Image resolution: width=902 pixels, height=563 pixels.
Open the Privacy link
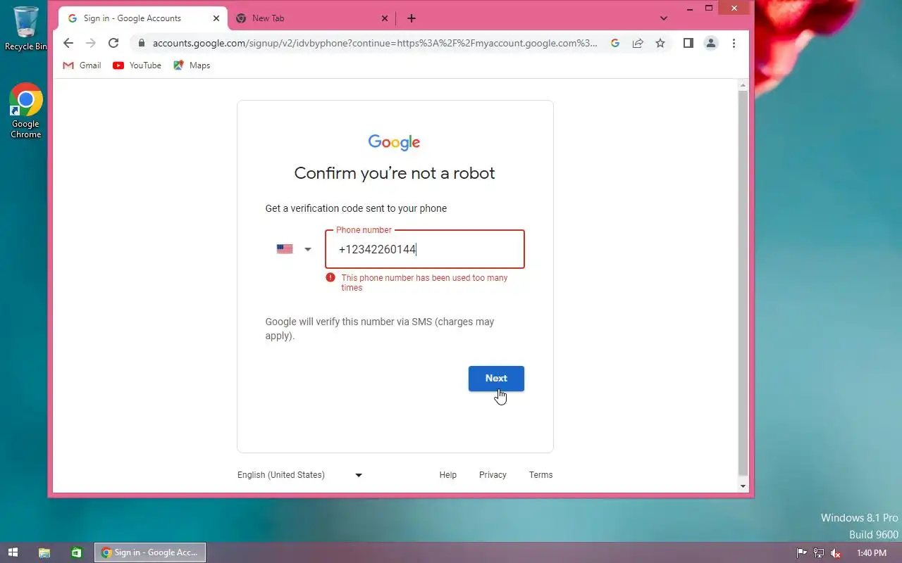coord(493,475)
